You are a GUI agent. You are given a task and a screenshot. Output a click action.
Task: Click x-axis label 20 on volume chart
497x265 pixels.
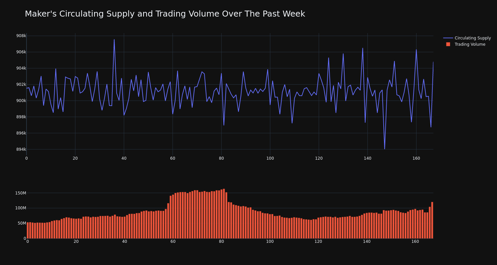tap(76, 241)
